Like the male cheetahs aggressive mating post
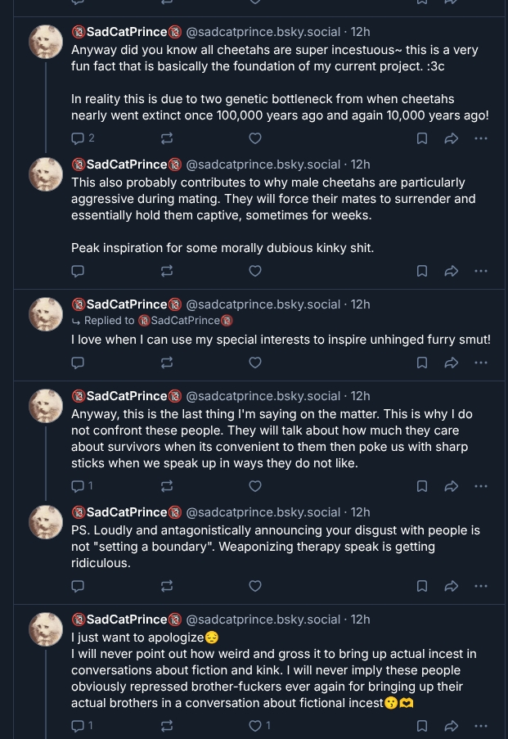The image size is (508, 739). point(255,271)
